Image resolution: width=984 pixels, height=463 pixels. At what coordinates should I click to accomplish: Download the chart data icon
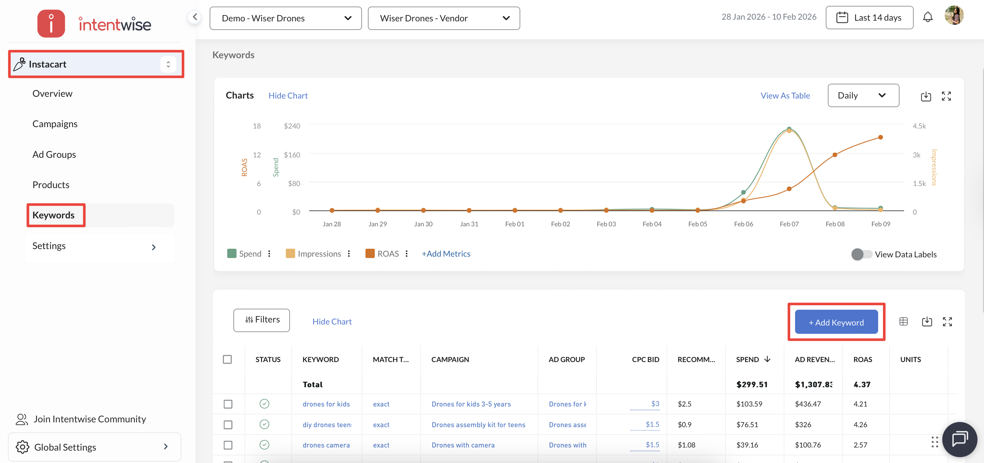click(925, 96)
